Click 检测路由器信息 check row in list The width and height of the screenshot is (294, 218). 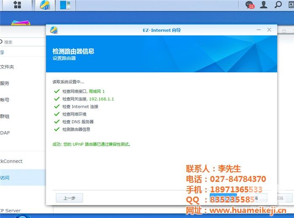click(x=72, y=129)
